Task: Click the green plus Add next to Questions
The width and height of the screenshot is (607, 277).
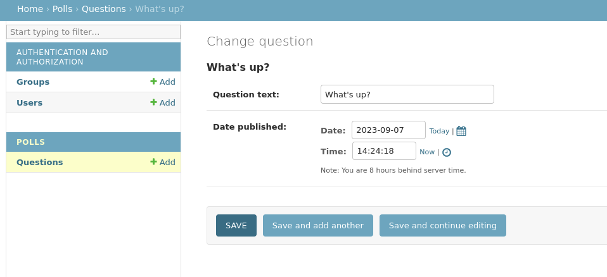Action: (x=163, y=162)
